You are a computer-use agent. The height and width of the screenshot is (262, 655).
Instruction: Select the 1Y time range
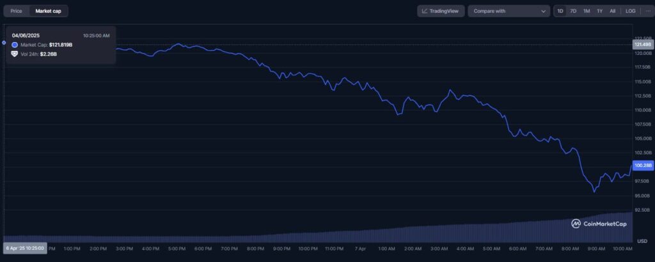pos(599,11)
